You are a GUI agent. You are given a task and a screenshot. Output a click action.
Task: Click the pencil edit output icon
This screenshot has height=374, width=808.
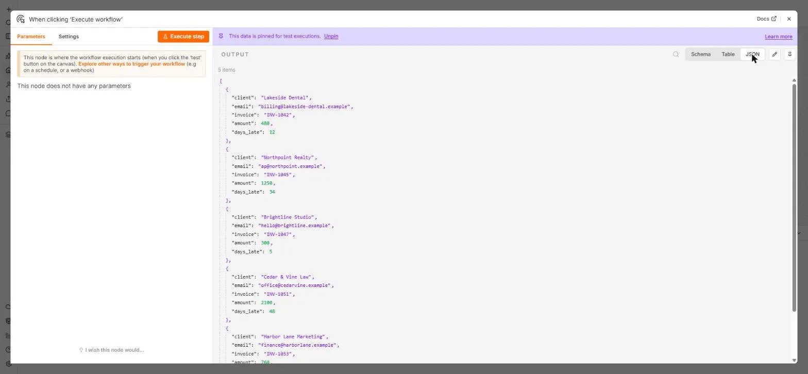pos(775,54)
